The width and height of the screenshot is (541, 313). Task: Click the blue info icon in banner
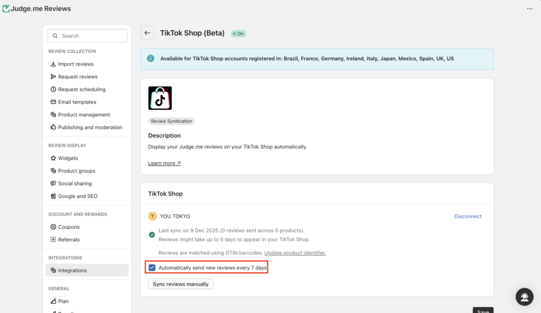coord(151,59)
